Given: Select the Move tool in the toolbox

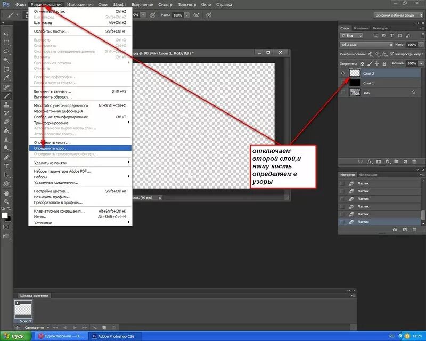Looking at the screenshot, I should click(x=6, y=34).
